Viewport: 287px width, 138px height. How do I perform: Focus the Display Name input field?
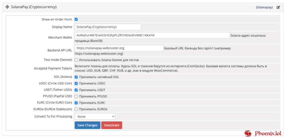point(108,27)
